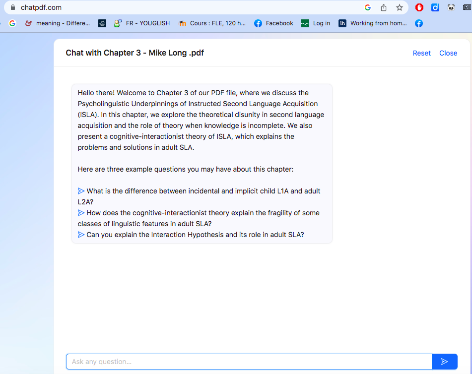Image resolution: width=472 pixels, height=374 pixels.
Task: Open the last Facebook icon bookmark
Action: click(419, 23)
